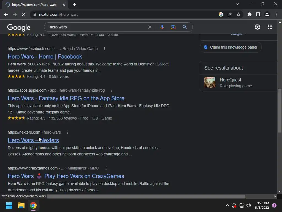Open HeroQuest role-playing game result
Image resolution: width=282 pixels, height=212 pixels.
tap(238, 83)
